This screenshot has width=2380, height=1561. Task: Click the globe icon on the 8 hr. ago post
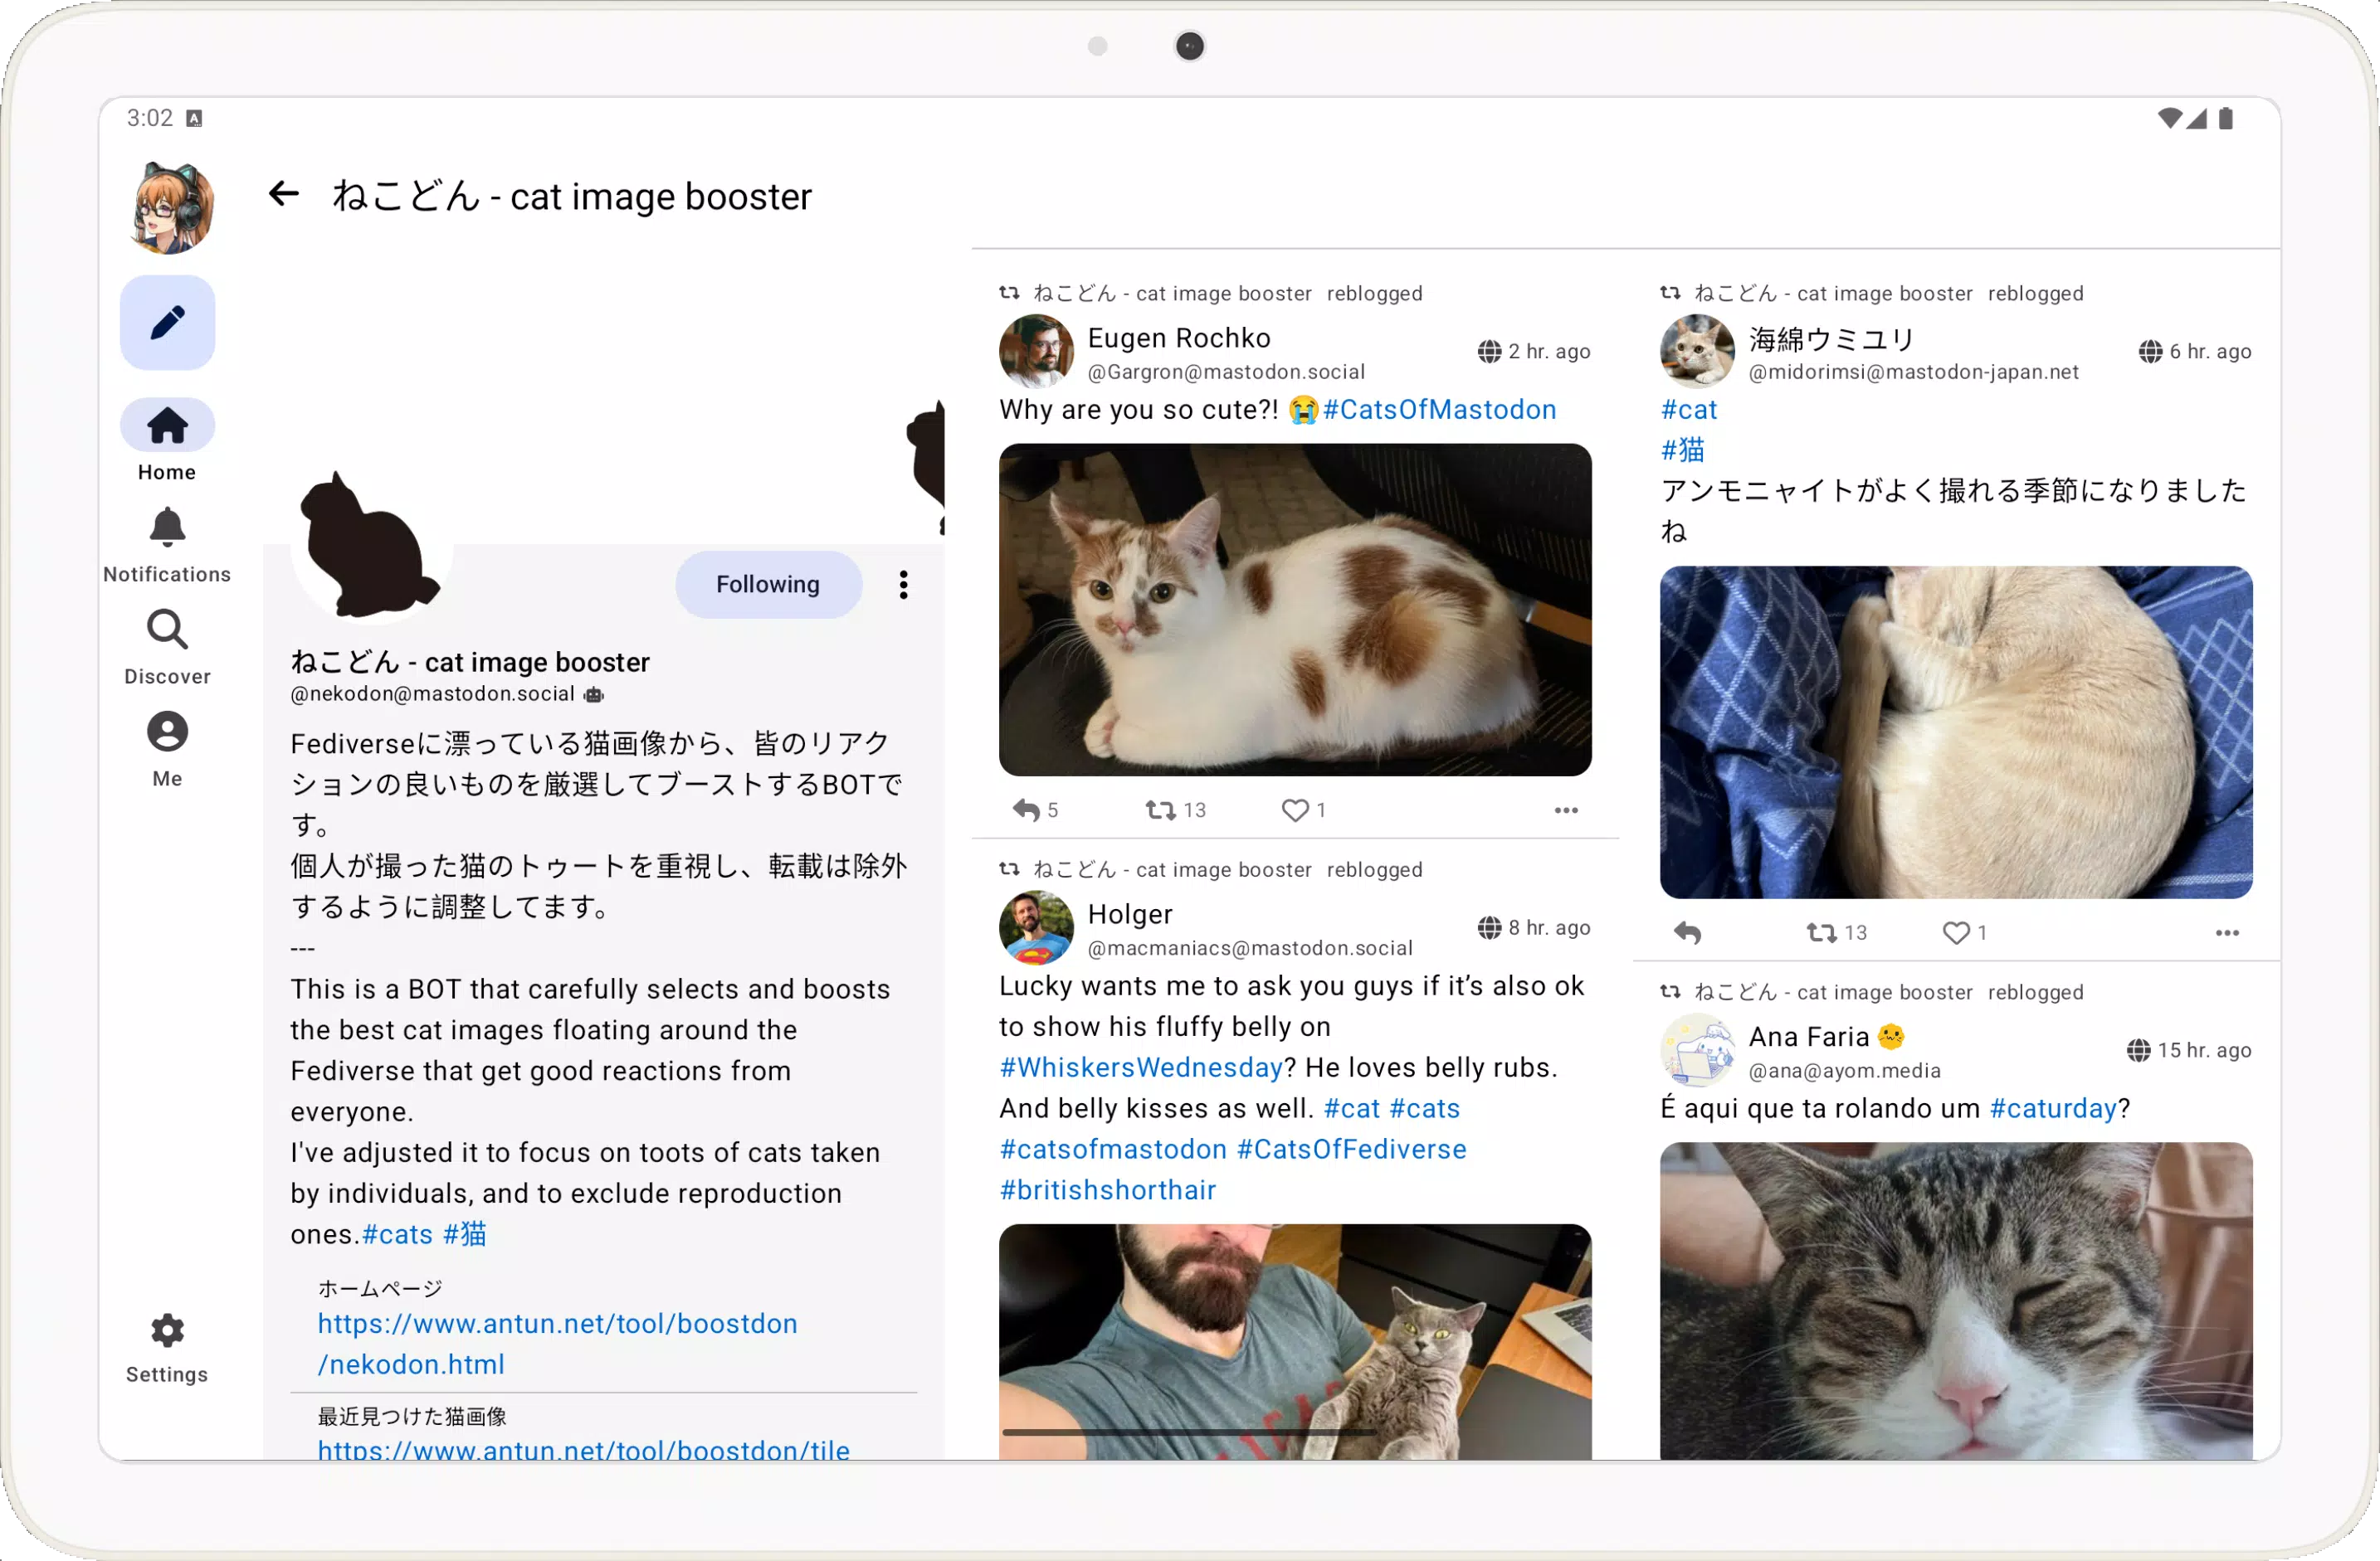(x=1489, y=928)
